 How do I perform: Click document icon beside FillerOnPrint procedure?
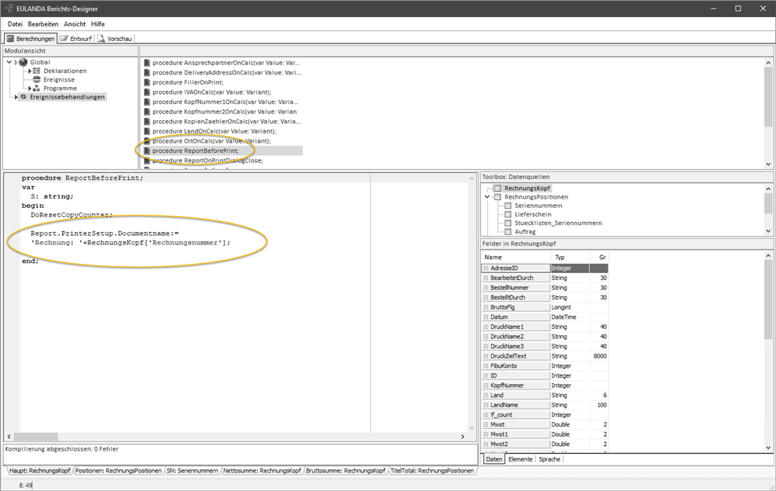147,82
